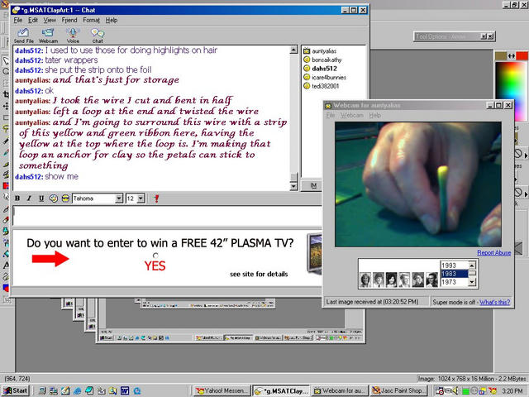Select user bonsaikathy in chat list
This screenshot has height=397, width=529.
click(326, 60)
